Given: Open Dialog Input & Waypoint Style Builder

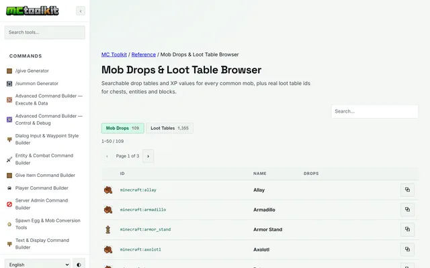Looking at the screenshot, I should (x=47, y=139).
